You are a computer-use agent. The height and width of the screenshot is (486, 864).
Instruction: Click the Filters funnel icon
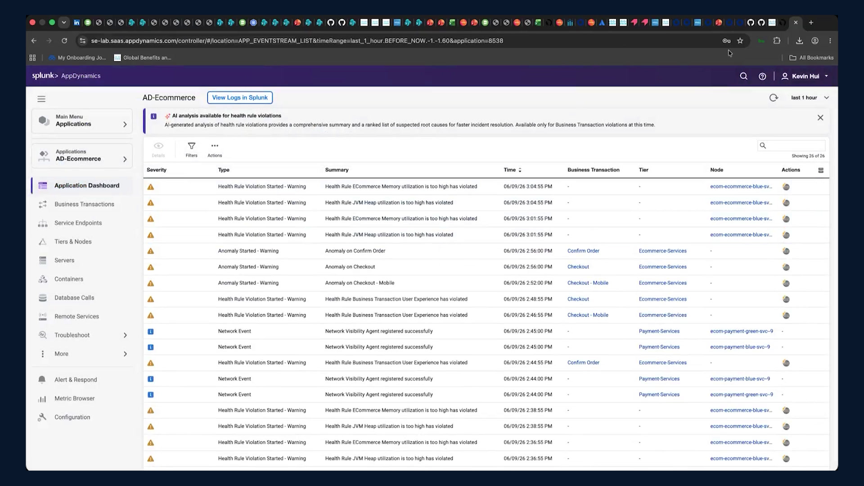[191, 146]
